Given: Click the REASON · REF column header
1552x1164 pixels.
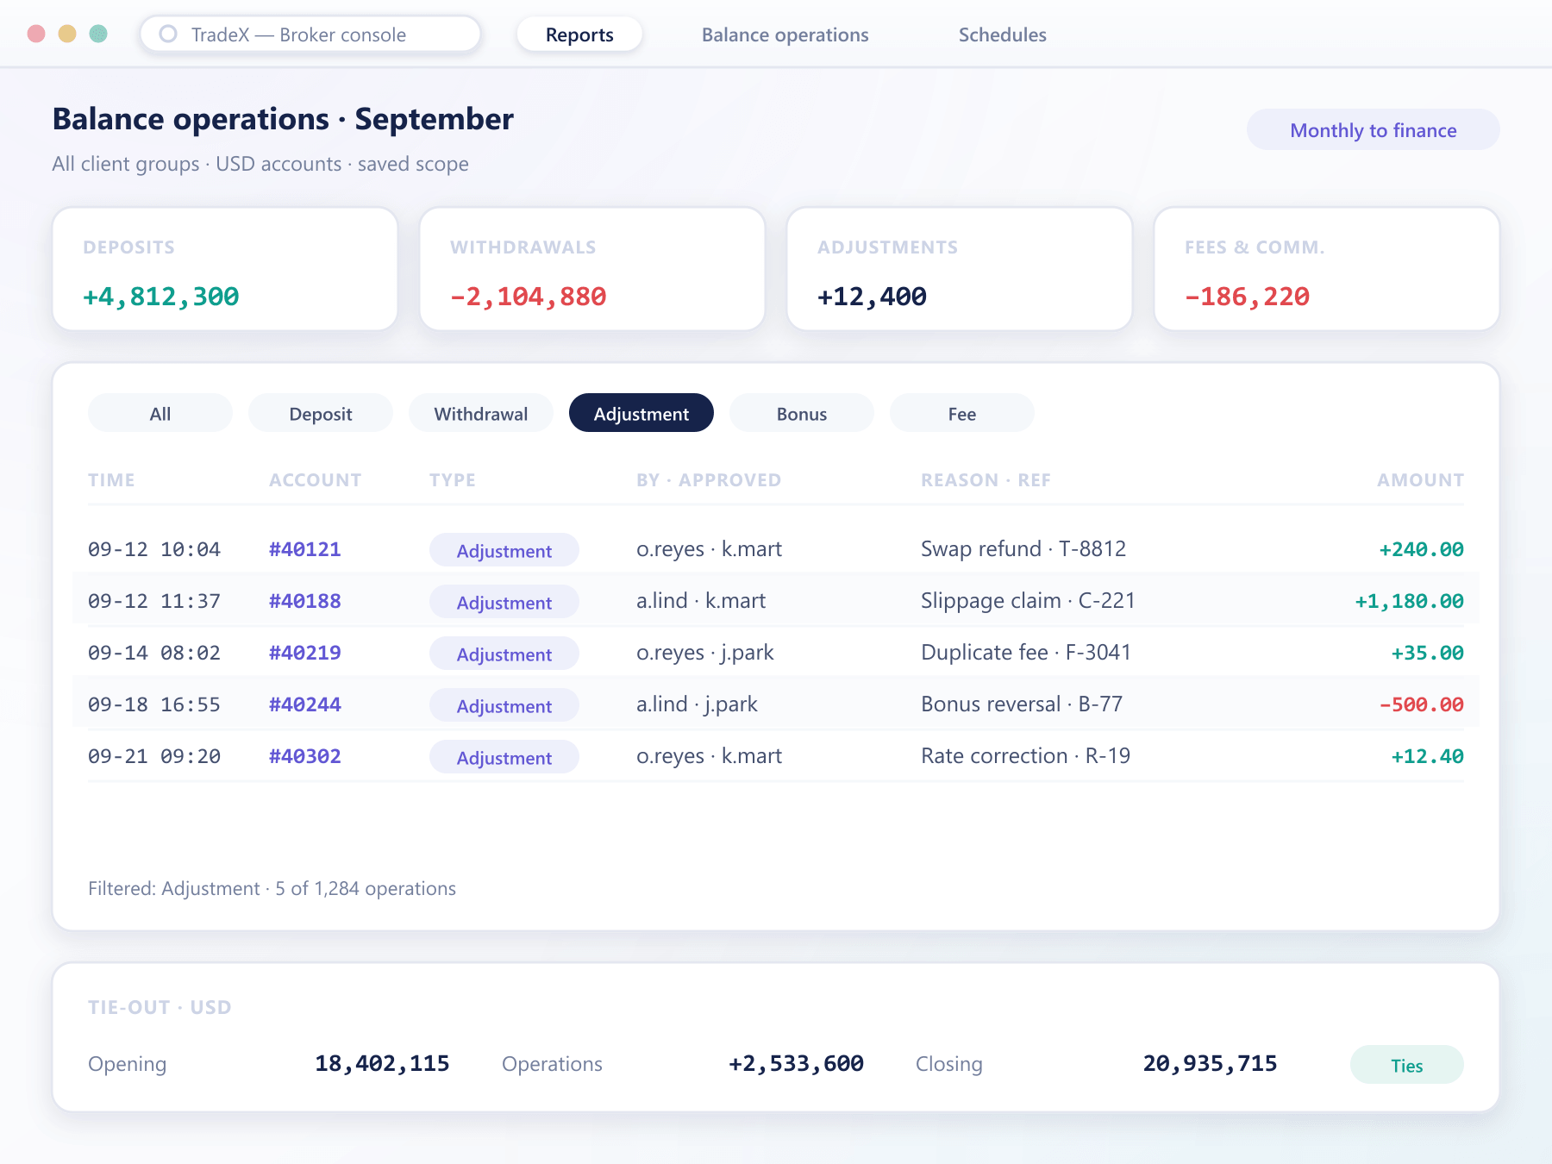Looking at the screenshot, I should [986, 480].
